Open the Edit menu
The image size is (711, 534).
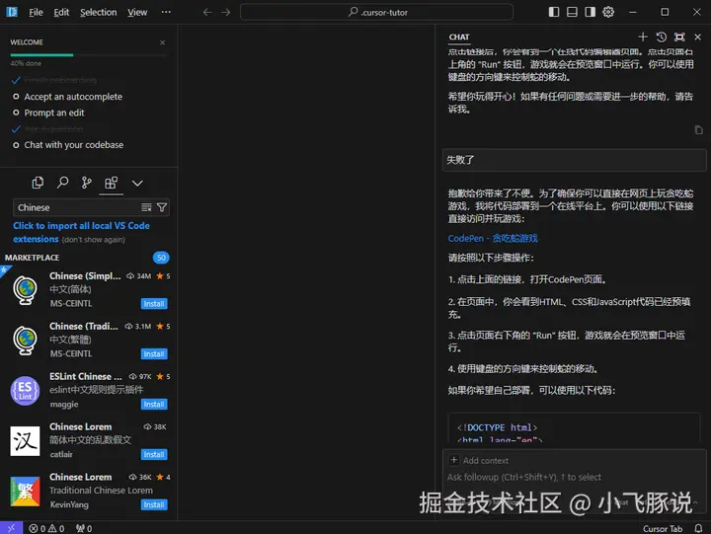61,12
